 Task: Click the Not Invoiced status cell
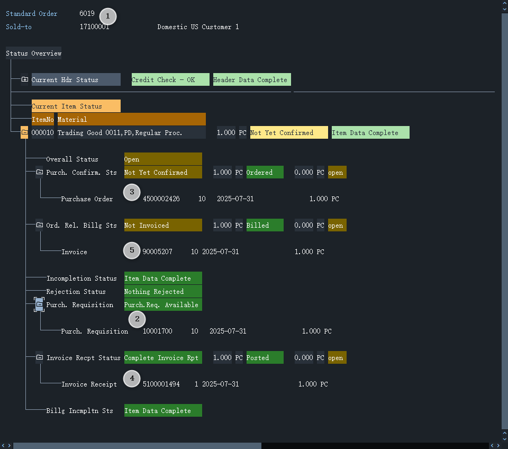click(x=163, y=225)
